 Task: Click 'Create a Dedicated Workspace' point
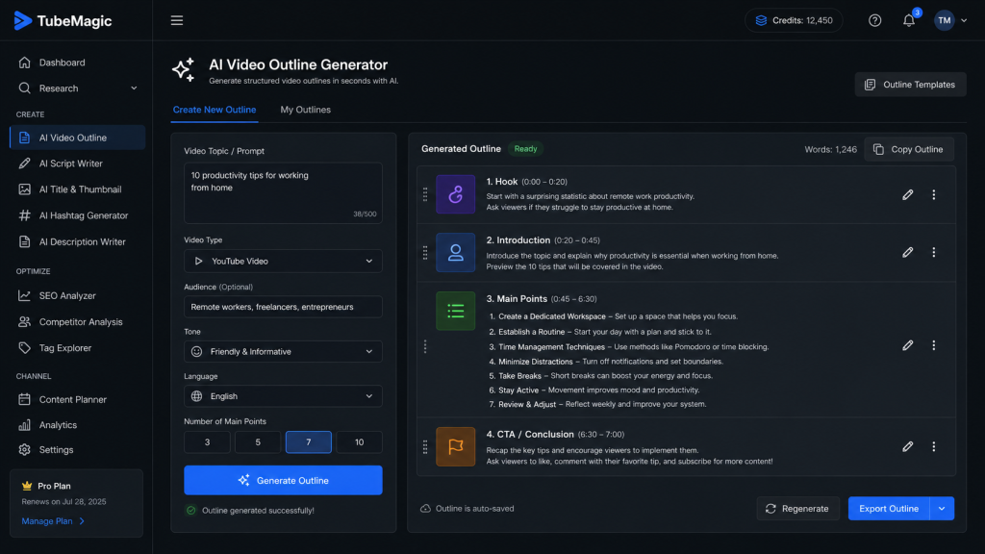click(x=551, y=316)
